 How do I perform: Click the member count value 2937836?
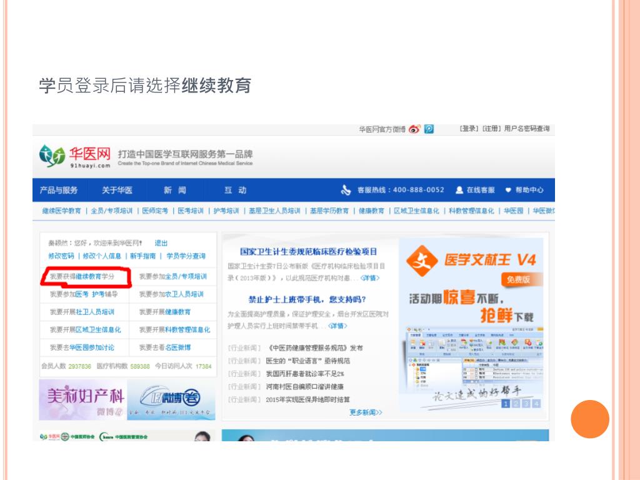pyautogui.click(x=79, y=366)
